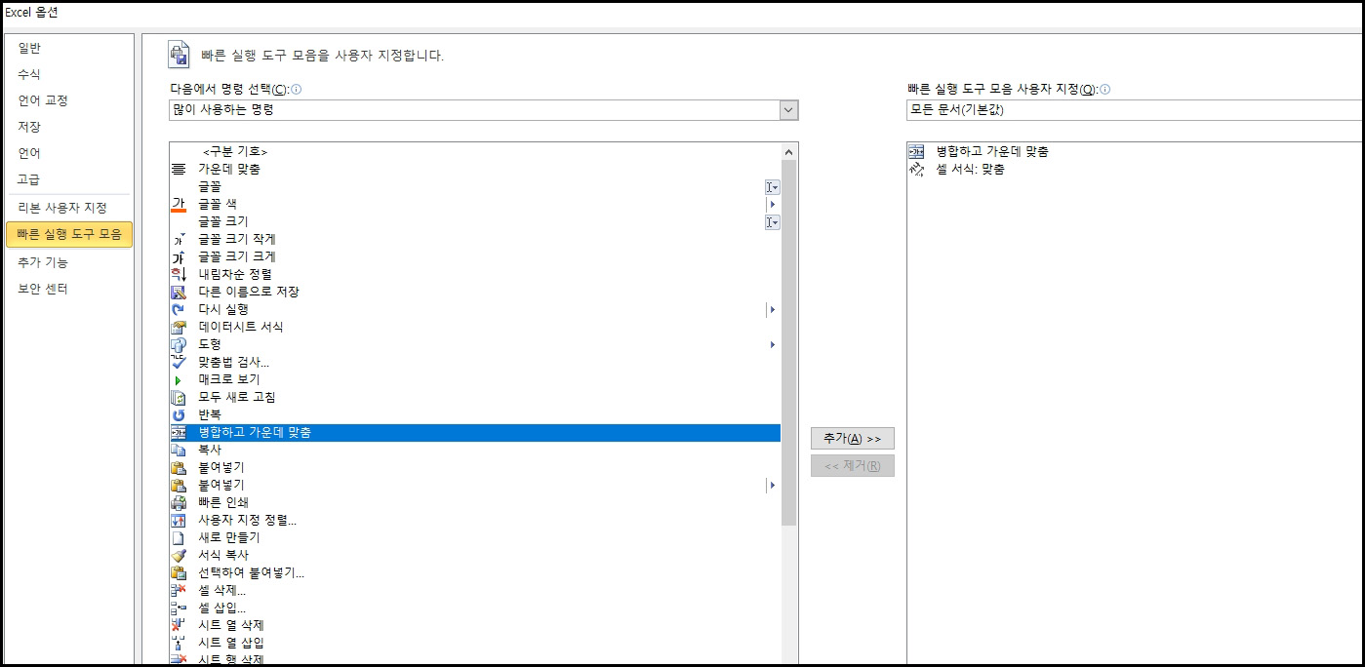This screenshot has width=1365, height=667.
Task: Open the 고급 options category
Action: tap(69, 179)
